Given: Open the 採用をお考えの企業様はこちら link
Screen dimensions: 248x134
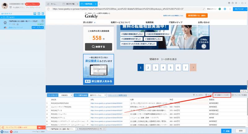Looking at the screenshot, I should click(x=173, y=15).
